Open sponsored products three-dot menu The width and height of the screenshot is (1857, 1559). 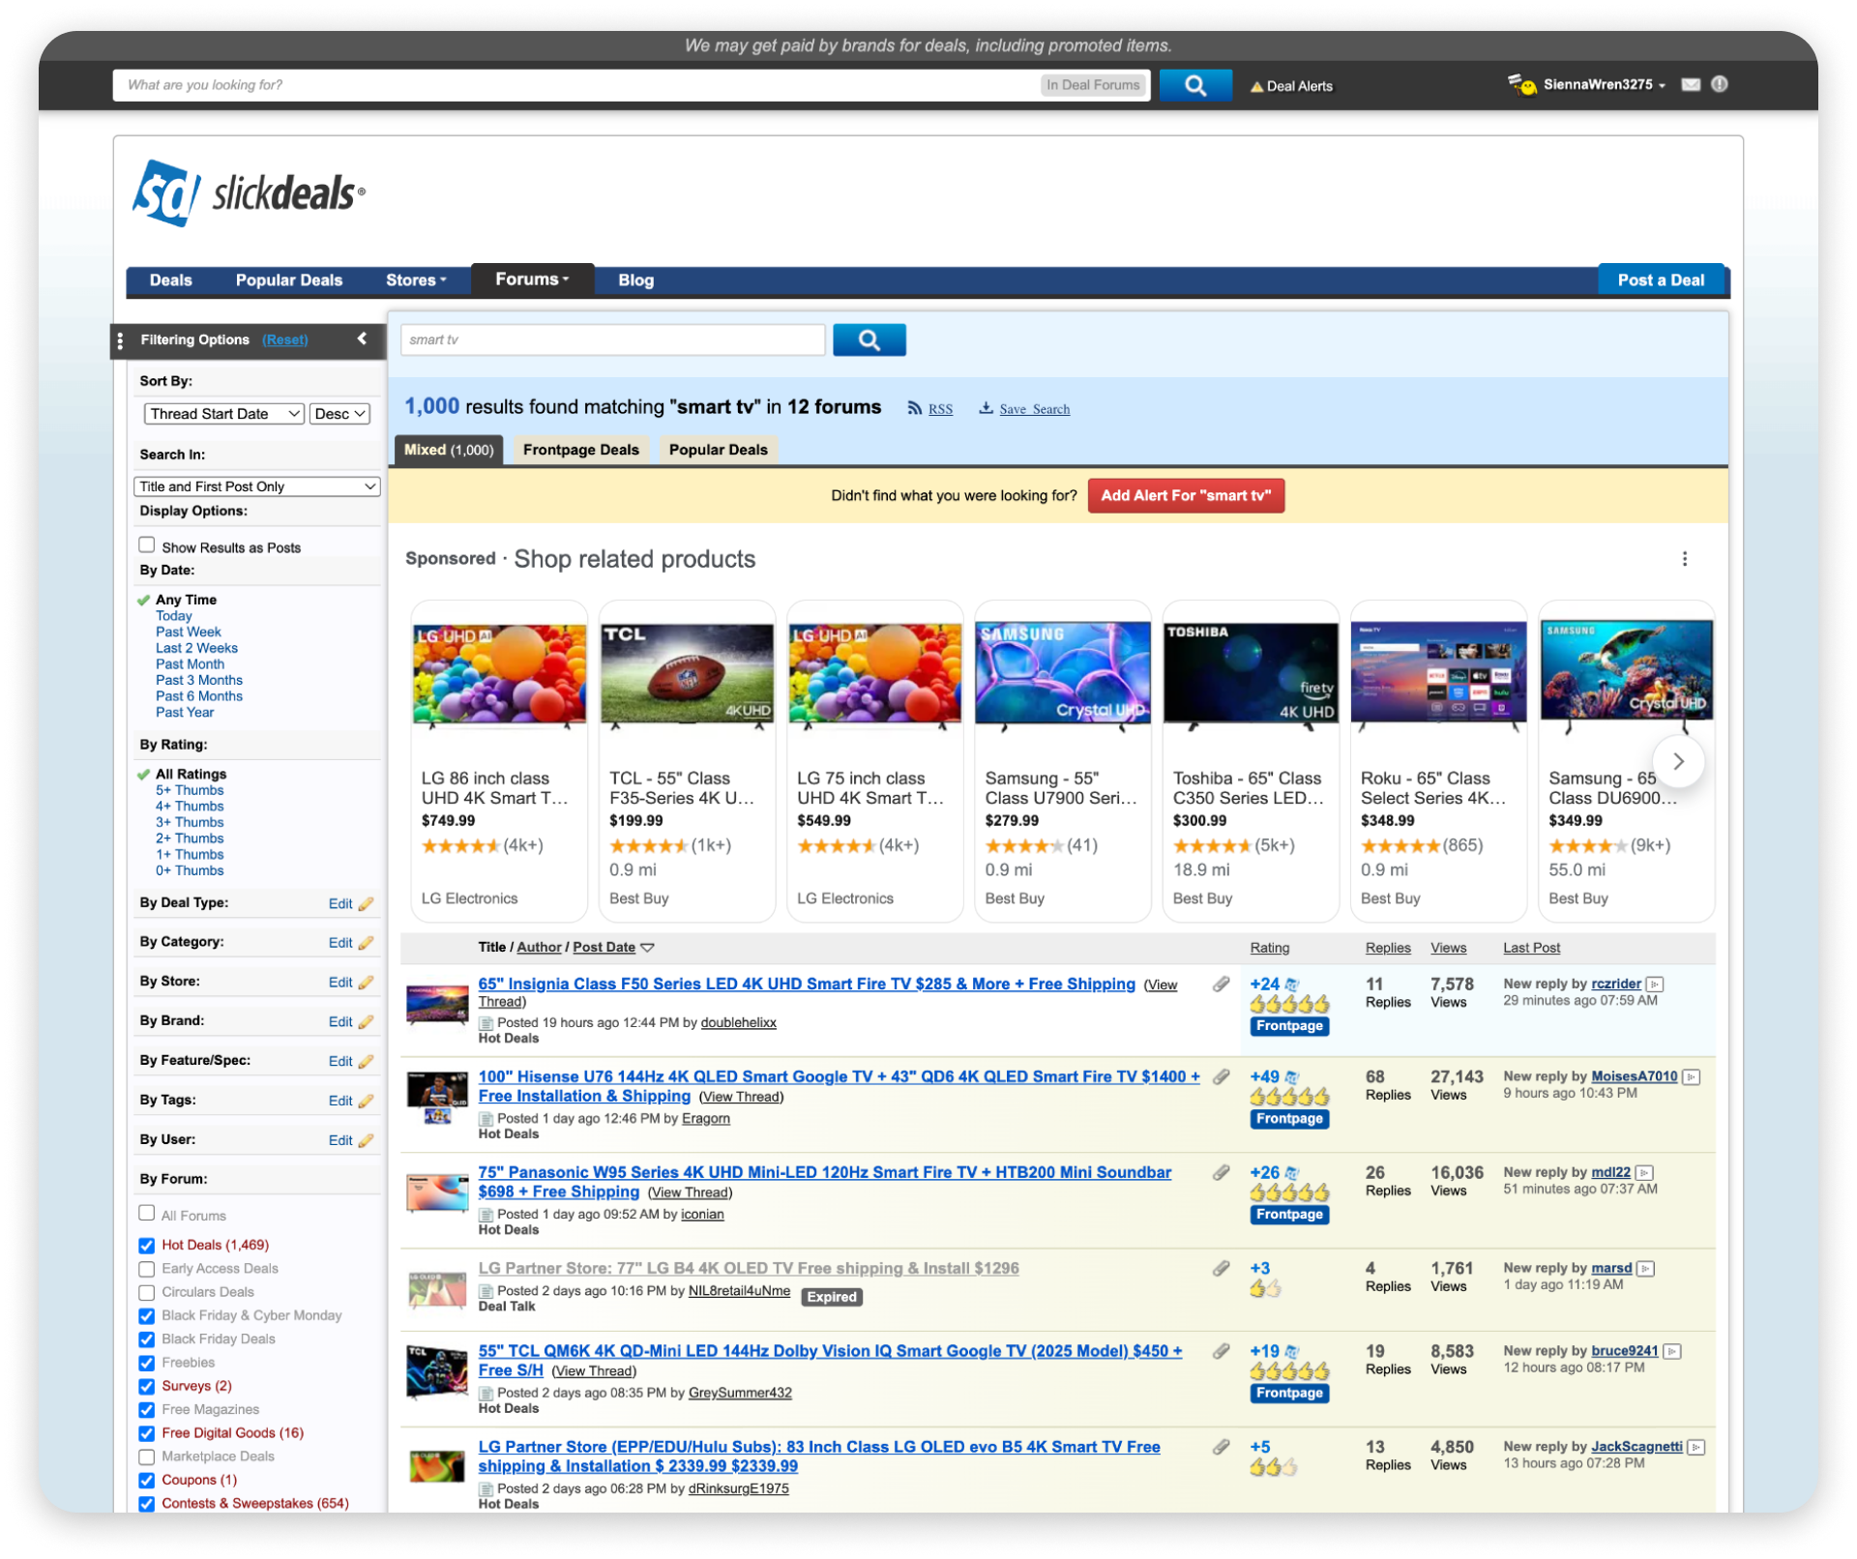pyautogui.click(x=1684, y=559)
